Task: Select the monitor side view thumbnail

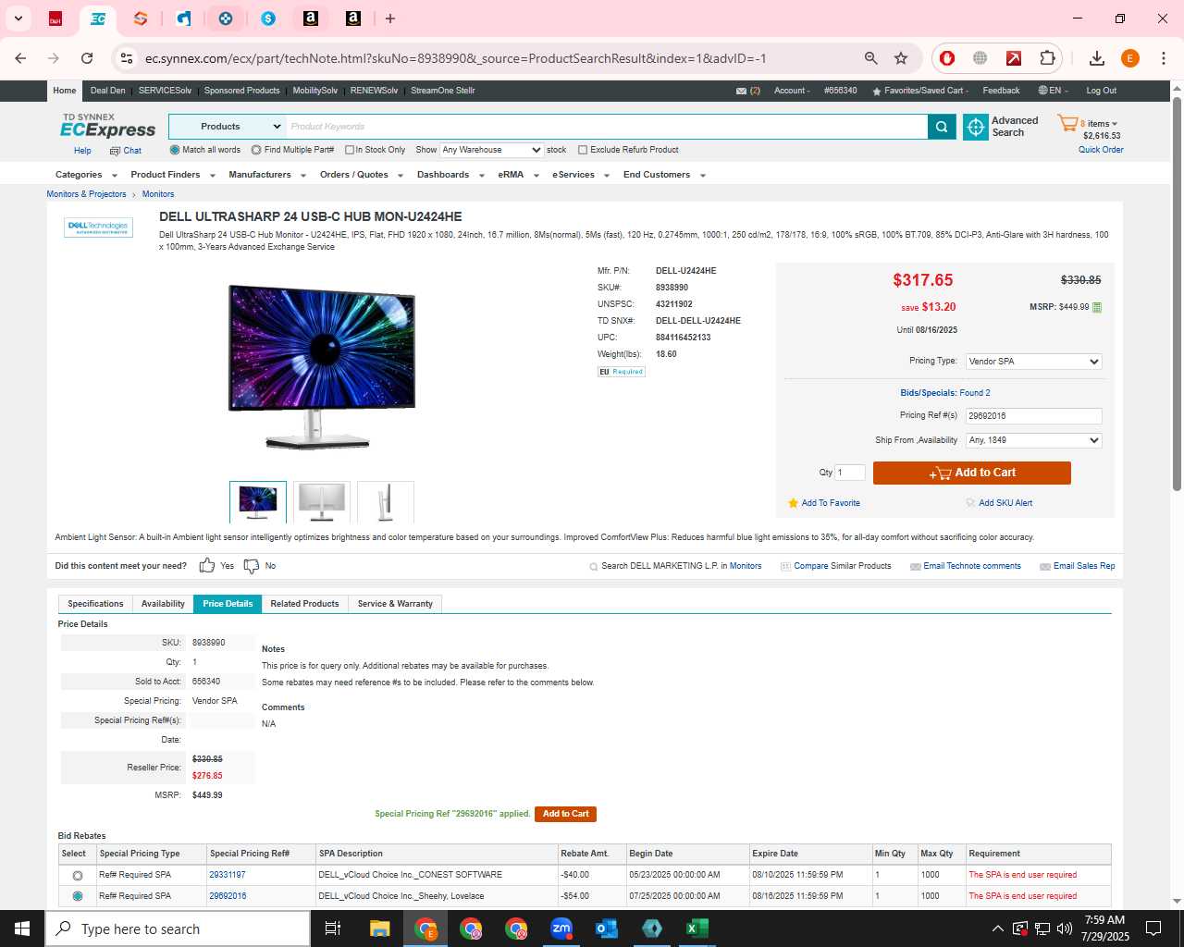Action: pyautogui.click(x=386, y=502)
